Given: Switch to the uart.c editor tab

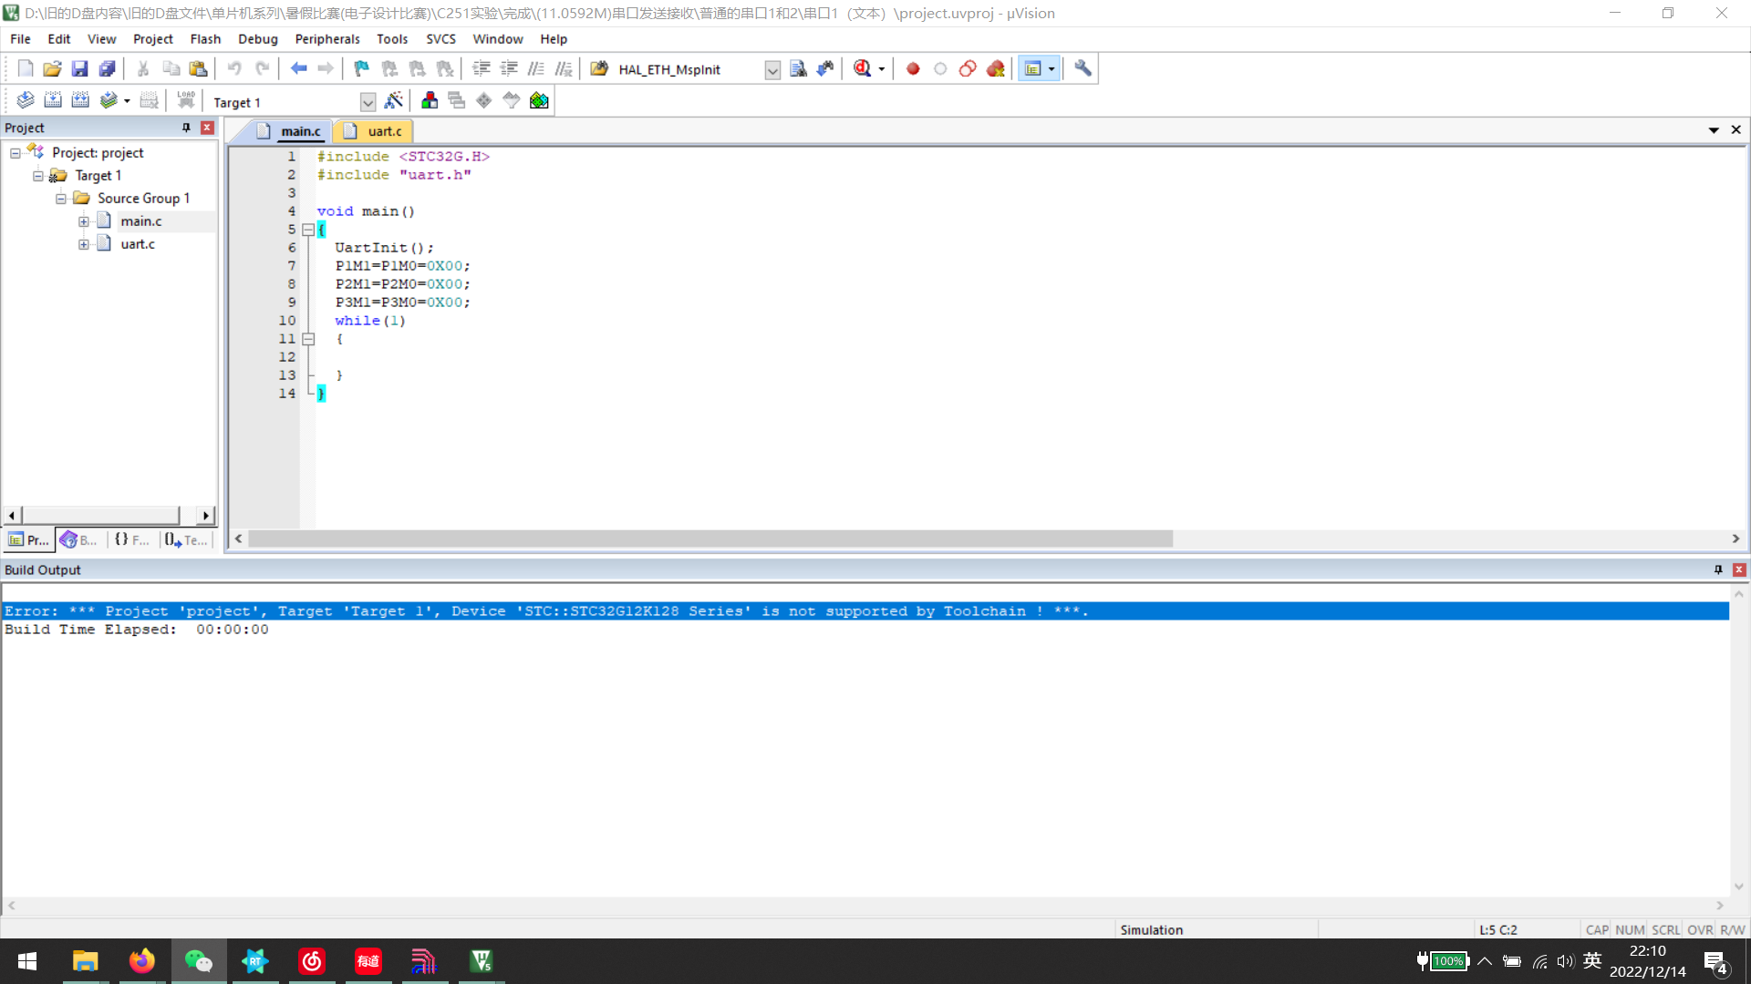Looking at the screenshot, I should click(375, 131).
